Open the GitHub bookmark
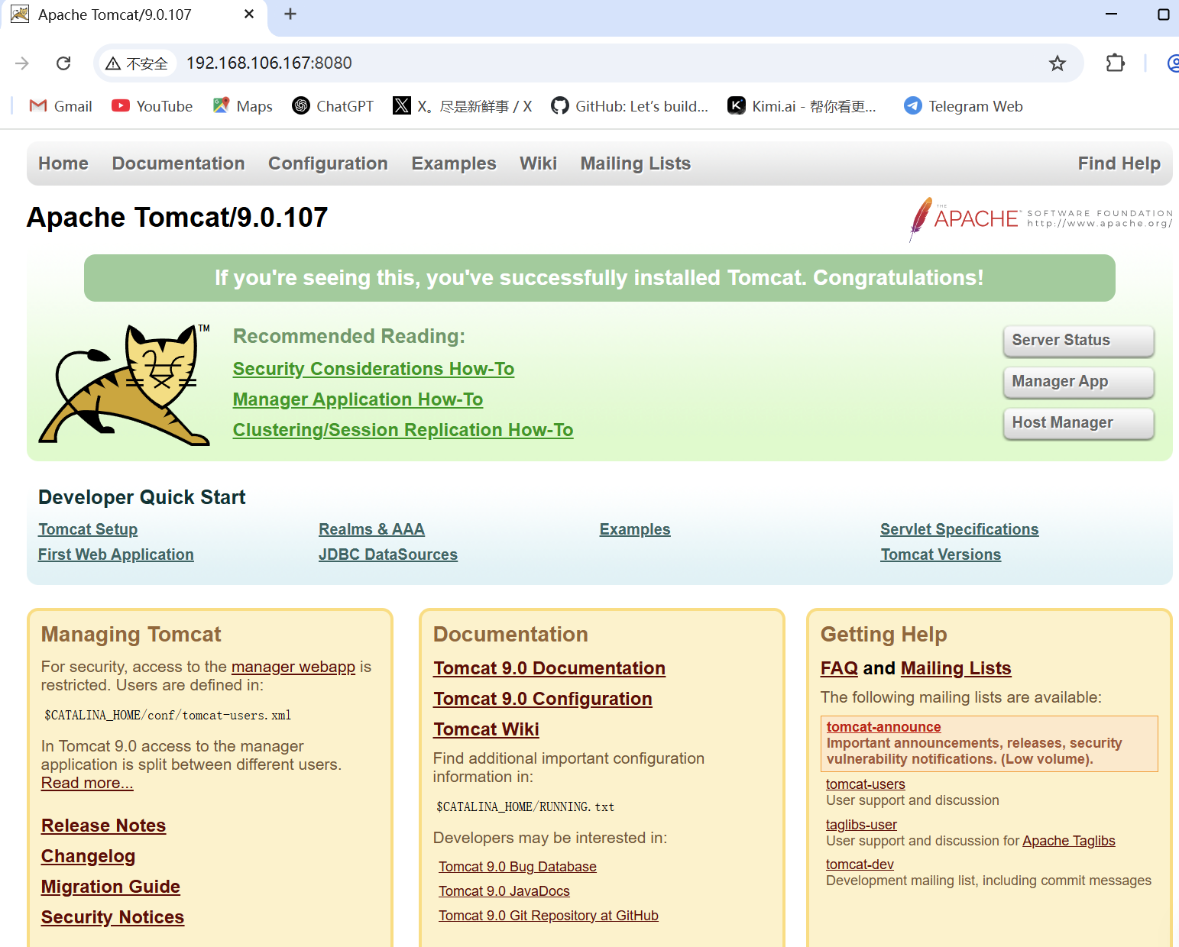This screenshot has width=1179, height=947. click(x=630, y=106)
